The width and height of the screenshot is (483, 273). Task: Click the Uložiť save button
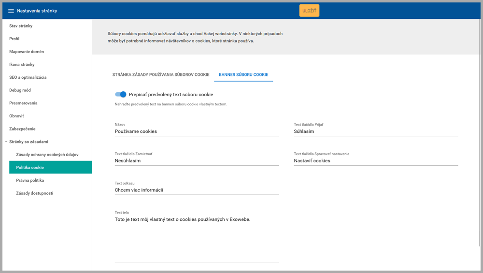(x=309, y=11)
